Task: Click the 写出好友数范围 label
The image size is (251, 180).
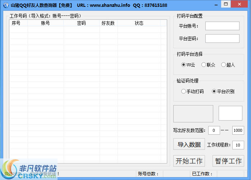Action: click(189, 130)
